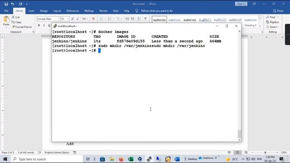Open the File tab
This screenshot has height=163, width=290.
click(6, 11)
